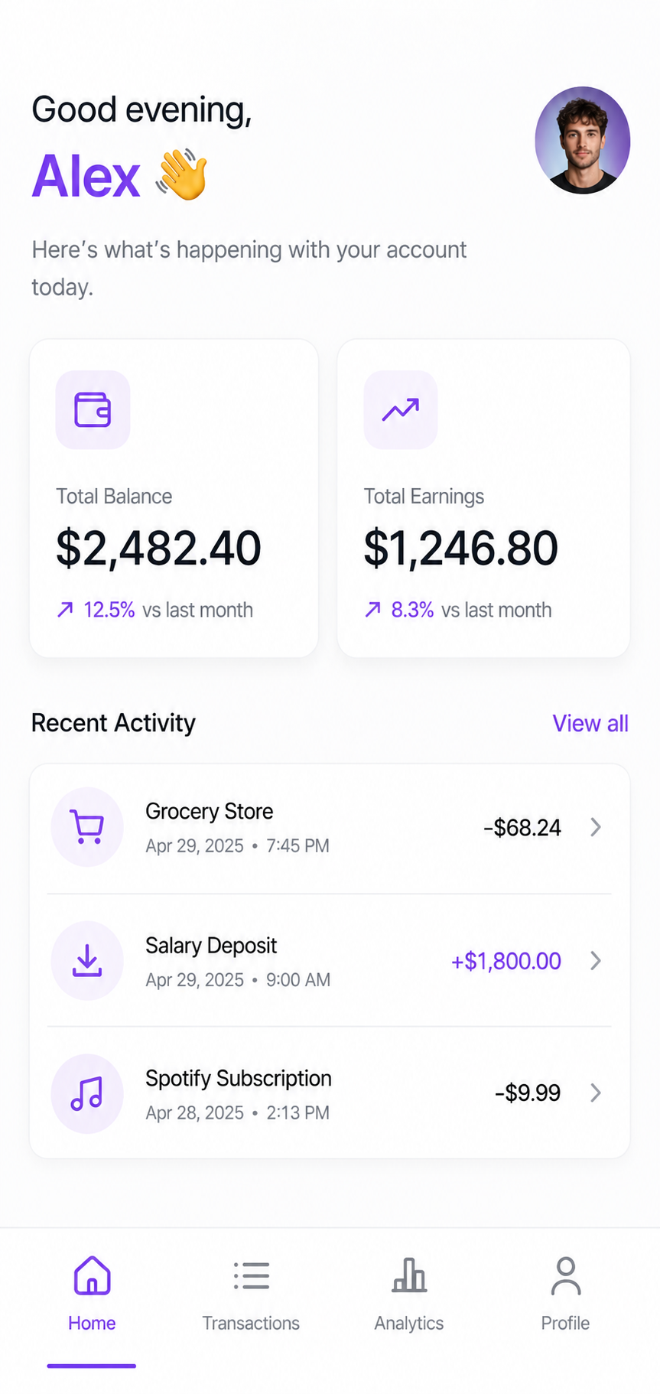This screenshot has height=1394, width=660.
Task: Click "vs last month" in the Total Earnings card
Action: coord(496,610)
